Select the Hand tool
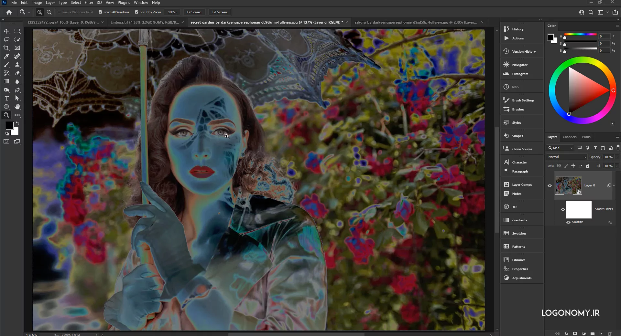Screen dimensions: 621x336 pyautogui.click(x=17, y=107)
